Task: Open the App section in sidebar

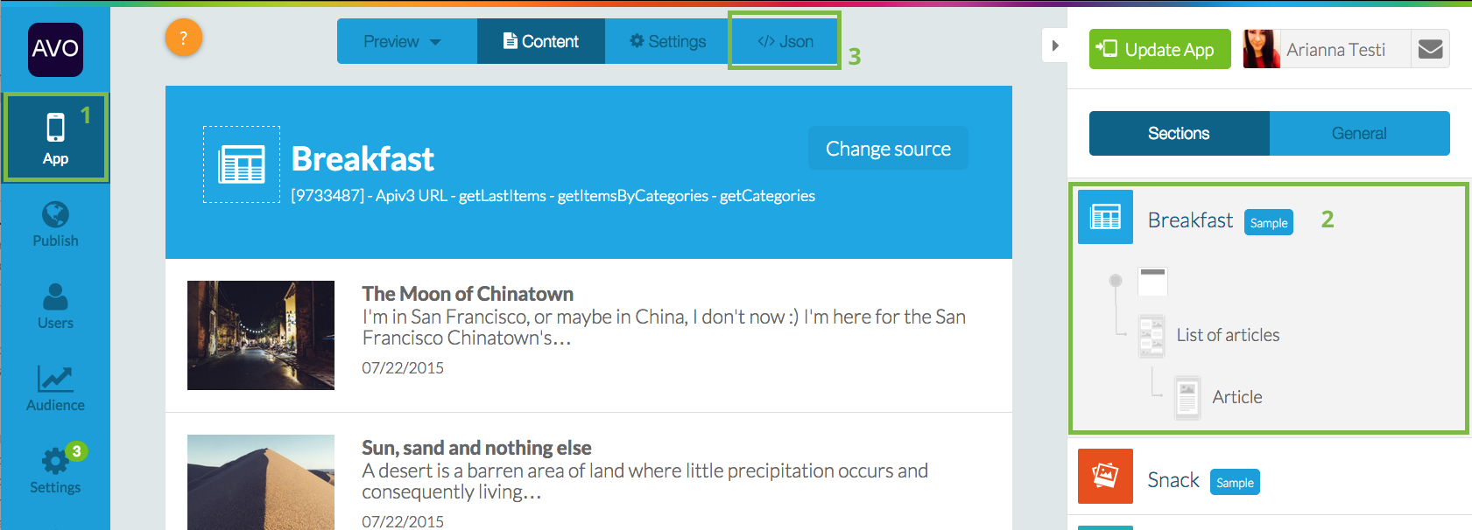Action: (x=55, y=137)
